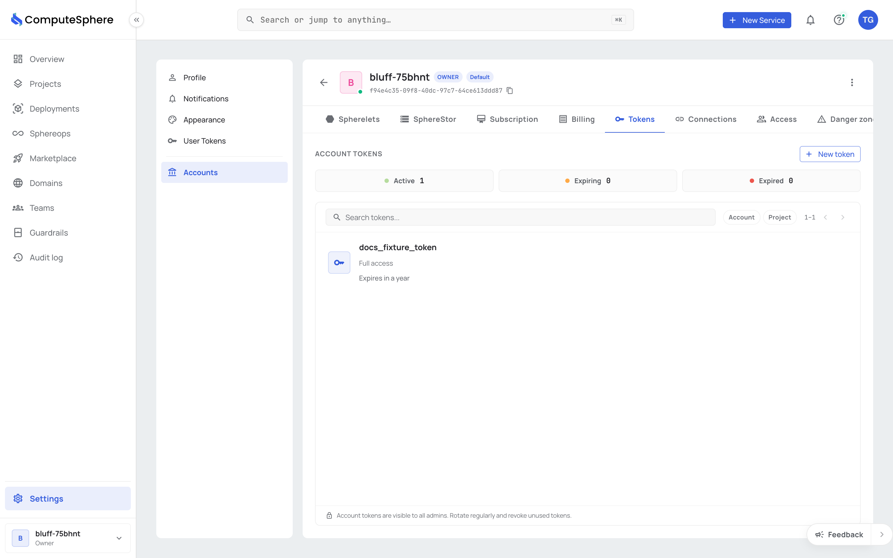Open Marketplace rocket item

point(68,158)
